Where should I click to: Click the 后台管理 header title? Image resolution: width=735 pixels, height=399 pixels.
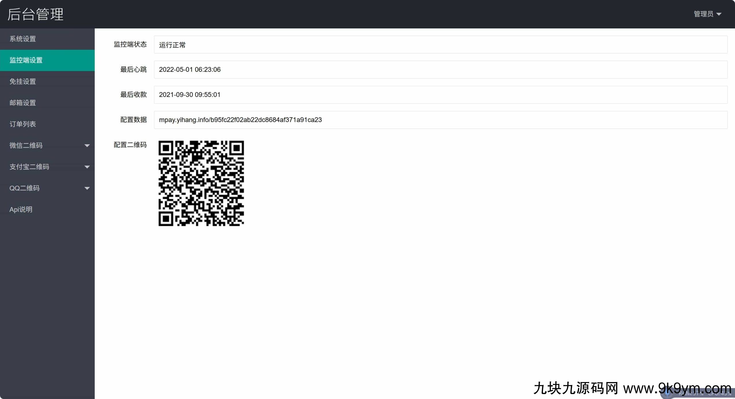[x=35, y=14]
